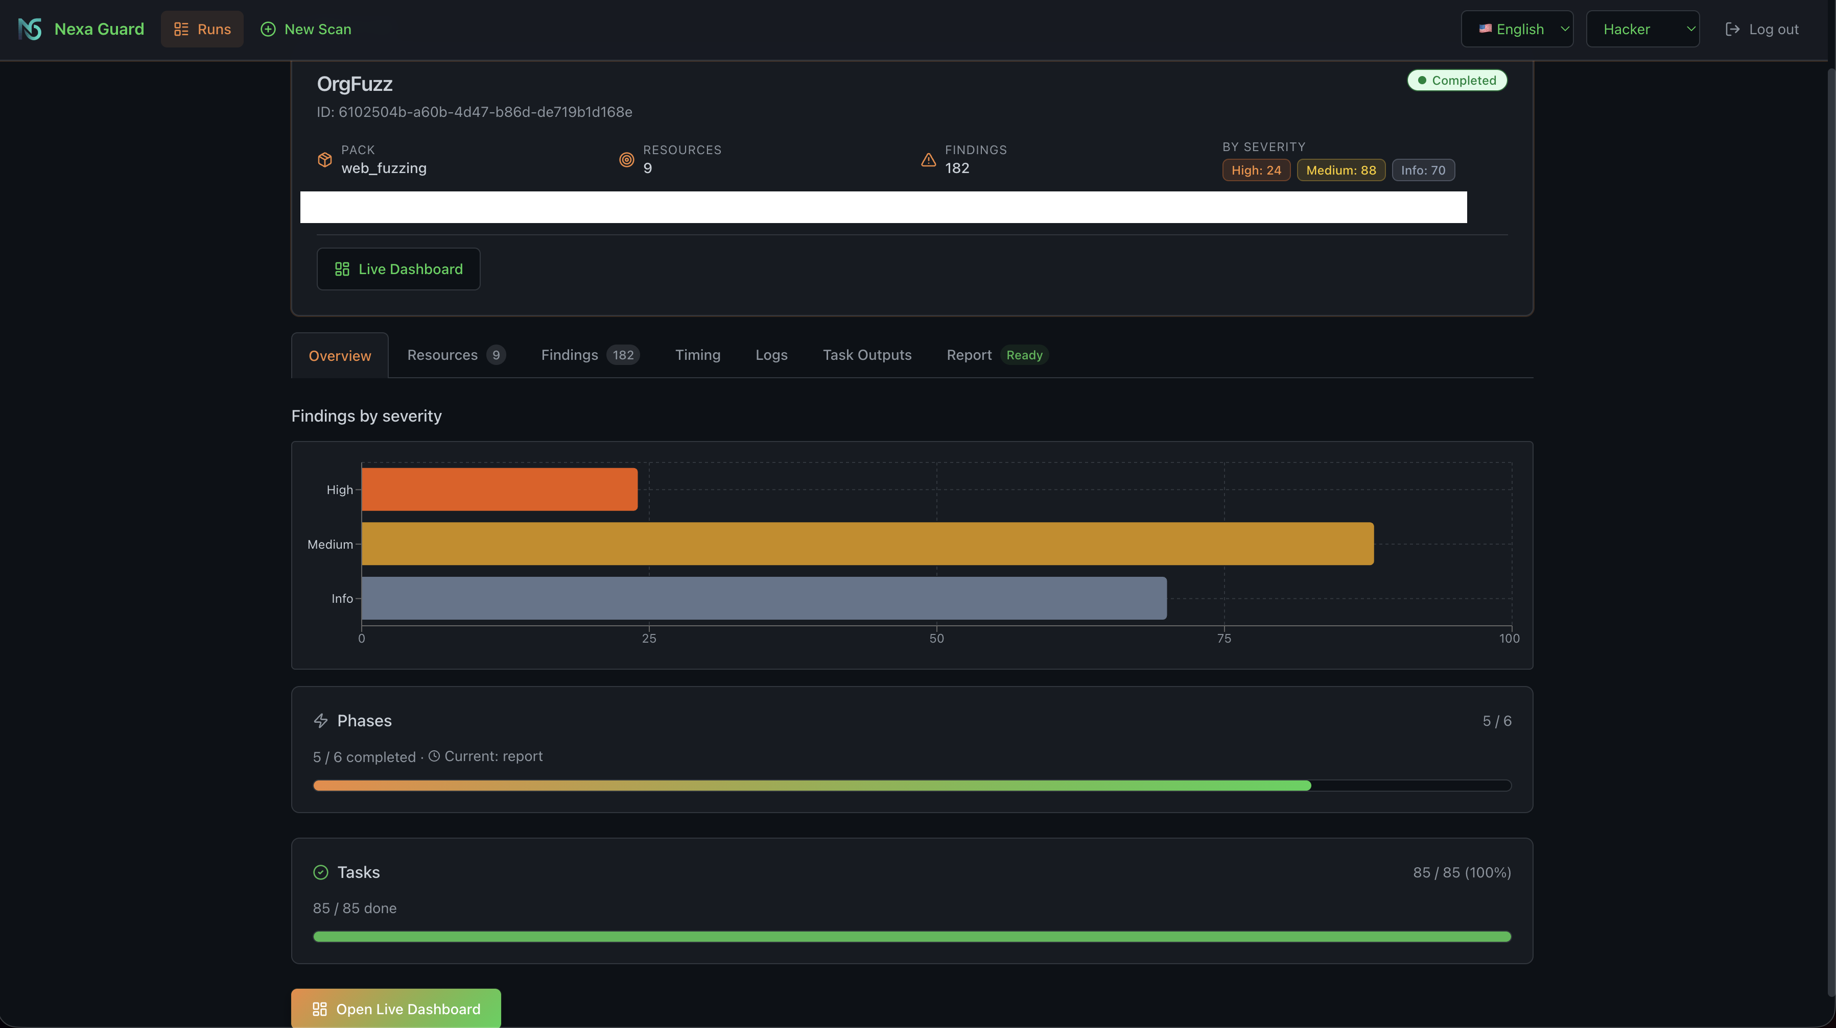Click the pack box icon beside web_fuzzing
This screenshot has height=1028, width=1836.
pyautogui.click(x=325, y=160)
